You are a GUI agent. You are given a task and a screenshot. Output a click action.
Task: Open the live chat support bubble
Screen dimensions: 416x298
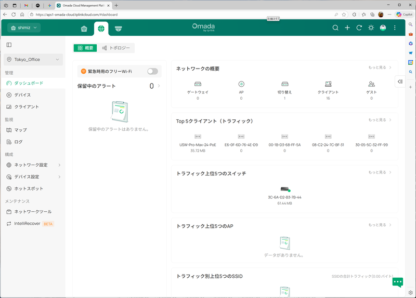pyautogui.click(x=398, y=282)
